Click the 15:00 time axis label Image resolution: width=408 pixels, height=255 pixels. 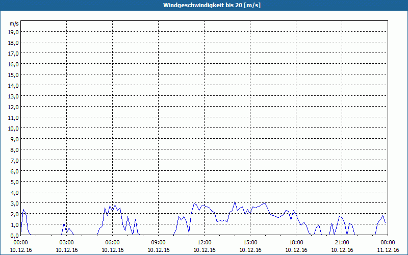point(250,242)
